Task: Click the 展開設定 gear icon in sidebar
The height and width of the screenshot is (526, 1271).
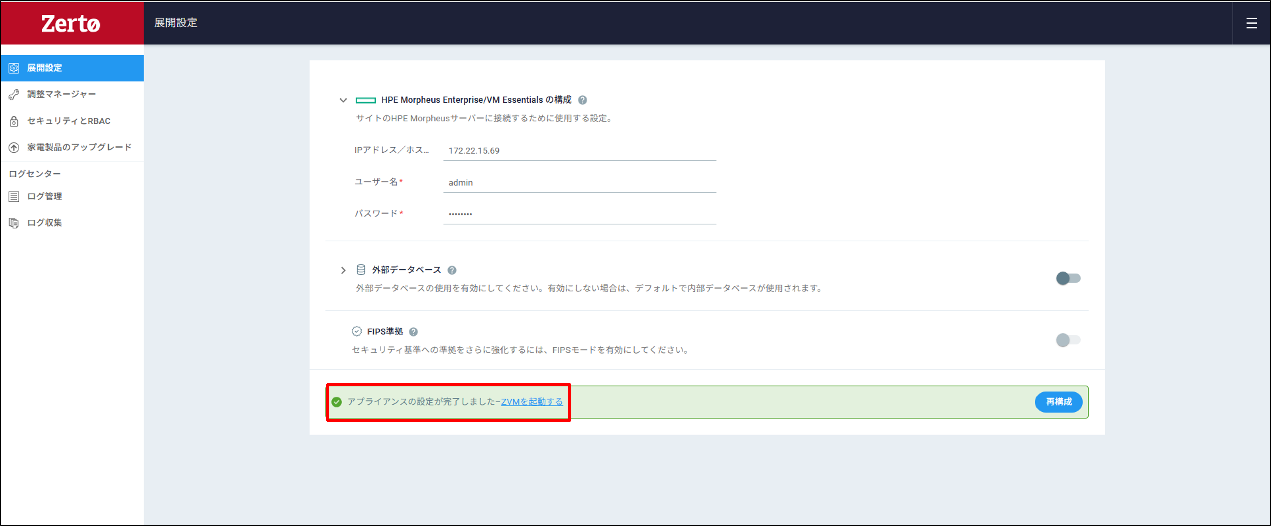Action: pyautogui.click(x=14, y=68)
